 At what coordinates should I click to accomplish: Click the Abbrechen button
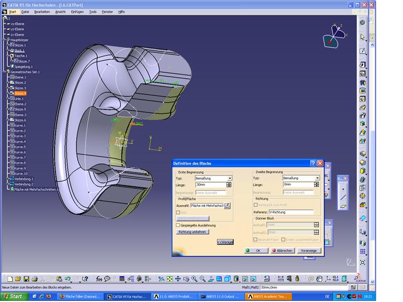coord(283,251)
